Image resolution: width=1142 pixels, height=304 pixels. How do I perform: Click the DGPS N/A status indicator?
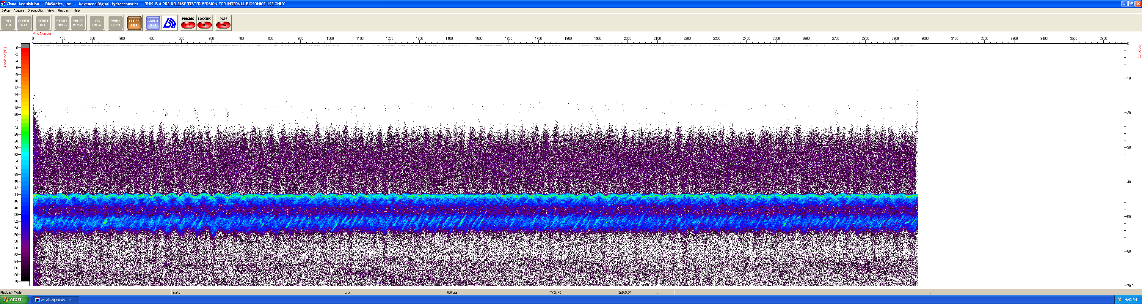223,23
